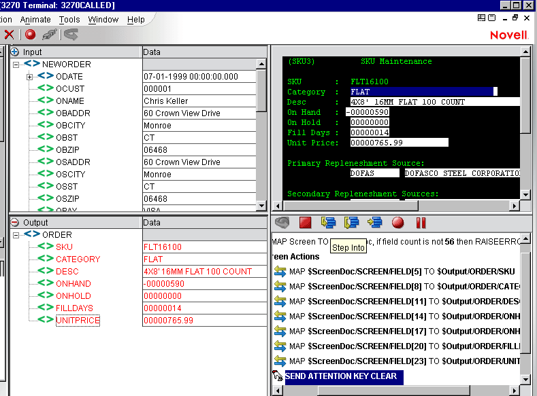The image size is (537, 396).
Task: Open the Animate menu
Action: [x=35, y=20]
